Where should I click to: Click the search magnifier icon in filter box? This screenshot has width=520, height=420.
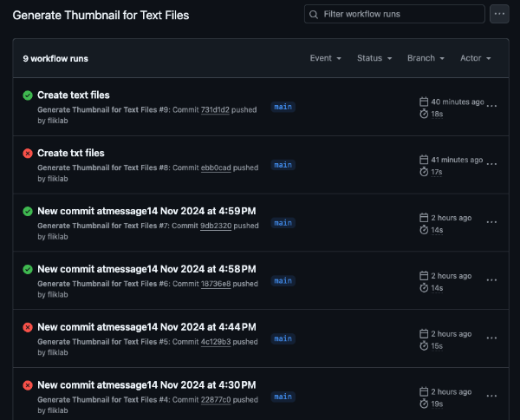coord(314,14)
